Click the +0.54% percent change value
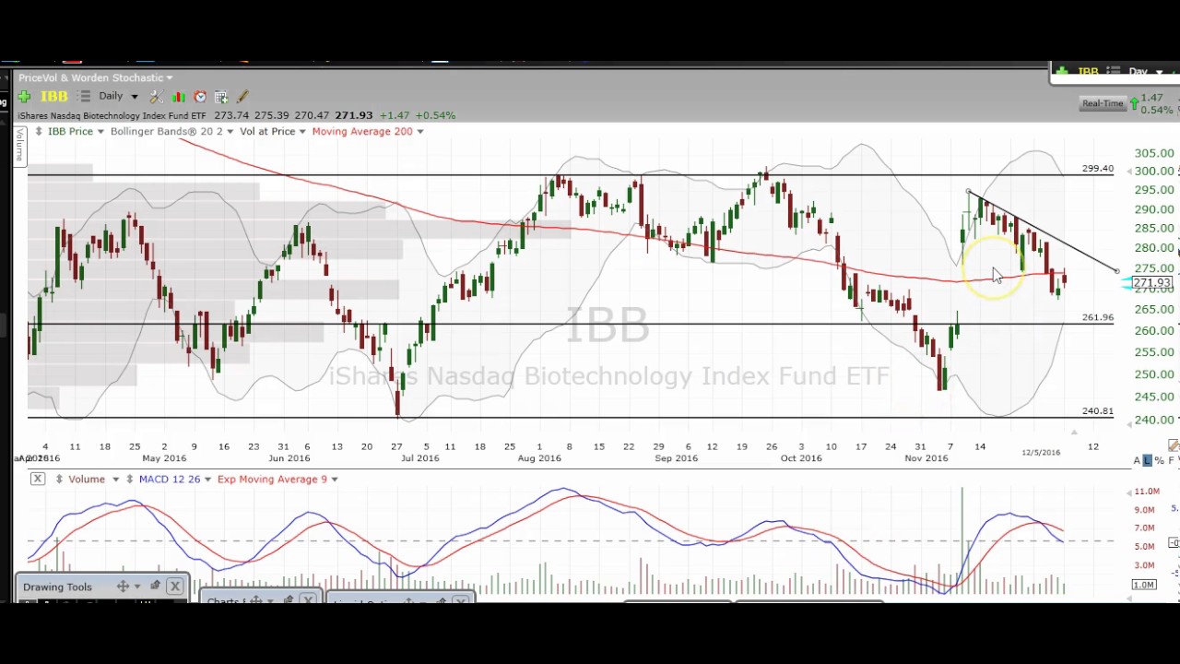This screenshot has height=664, width=1180. coord(435,115)
